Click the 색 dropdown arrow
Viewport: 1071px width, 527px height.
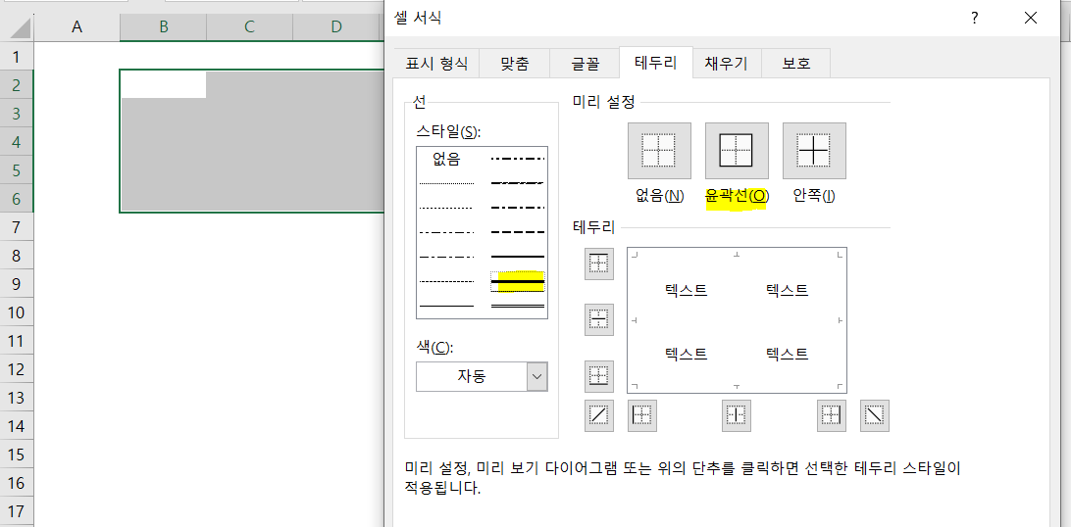pos(537,376)
